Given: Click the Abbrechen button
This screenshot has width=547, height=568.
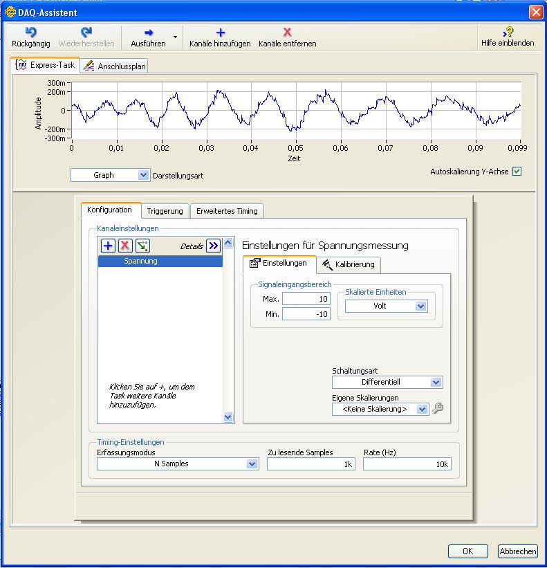Looking at the screenshot, I should coord(518,551).
